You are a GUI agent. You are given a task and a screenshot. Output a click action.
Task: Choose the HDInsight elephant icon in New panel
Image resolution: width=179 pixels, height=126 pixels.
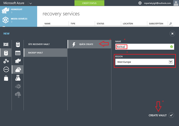18,61
